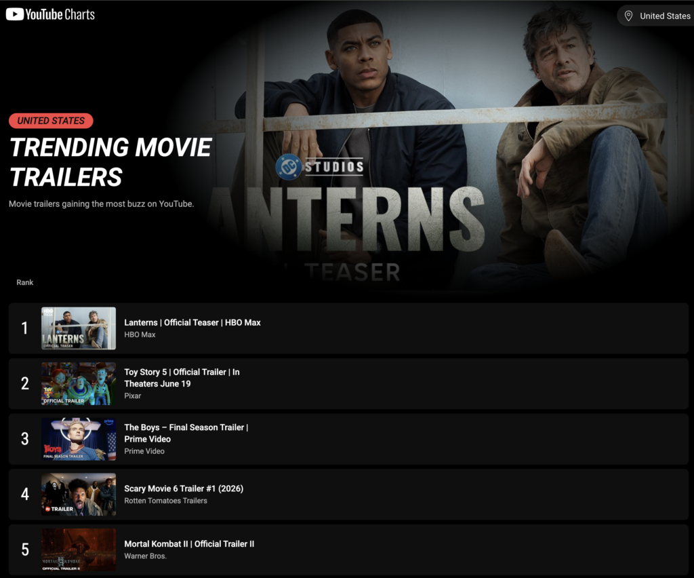This screenshot has width=694, height=578.
Task: Click the DC Studios logo in banner
Action: 320,166
